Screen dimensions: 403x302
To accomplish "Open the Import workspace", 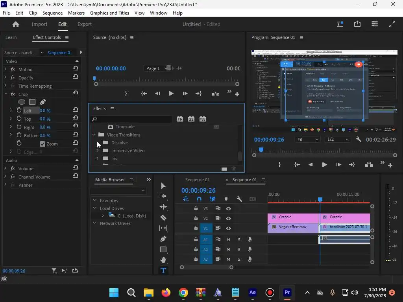I will pos(40,24).
